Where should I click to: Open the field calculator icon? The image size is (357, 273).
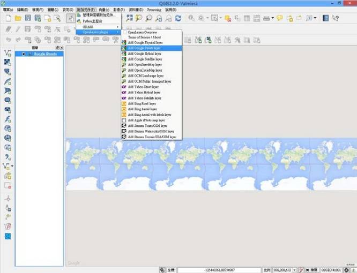[x=257, y=18]
